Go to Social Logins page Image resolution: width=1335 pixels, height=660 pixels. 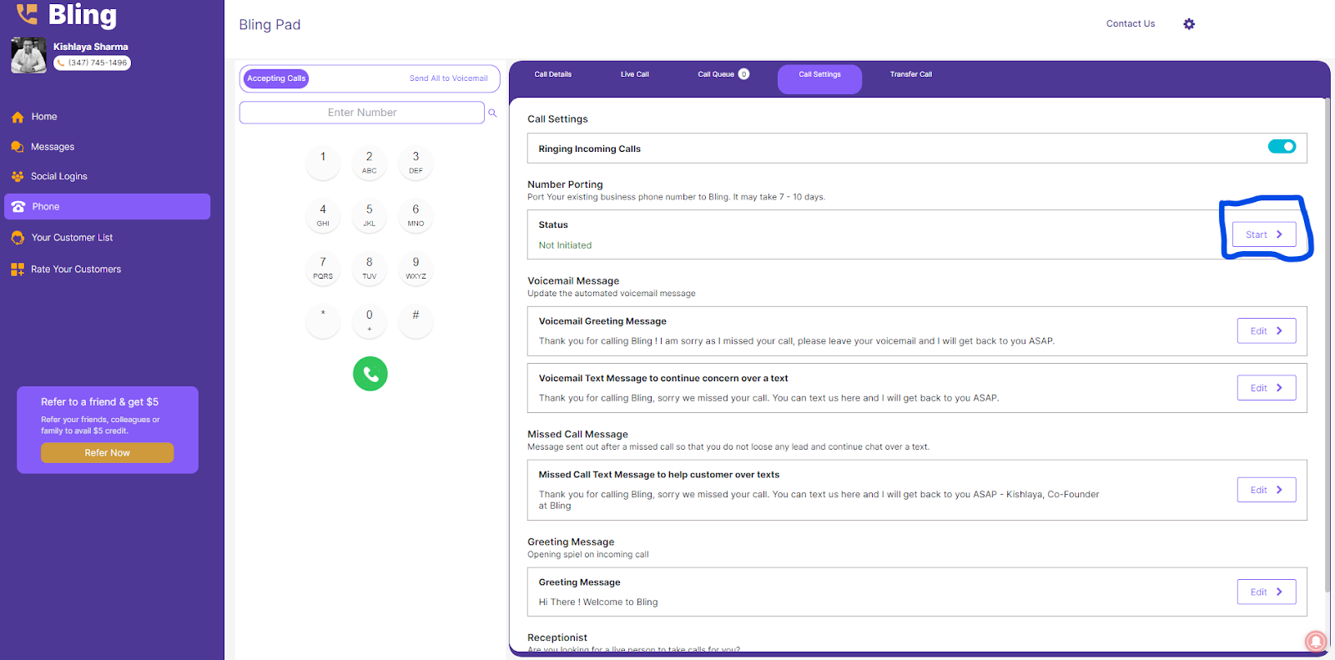[x=58, y=177]
